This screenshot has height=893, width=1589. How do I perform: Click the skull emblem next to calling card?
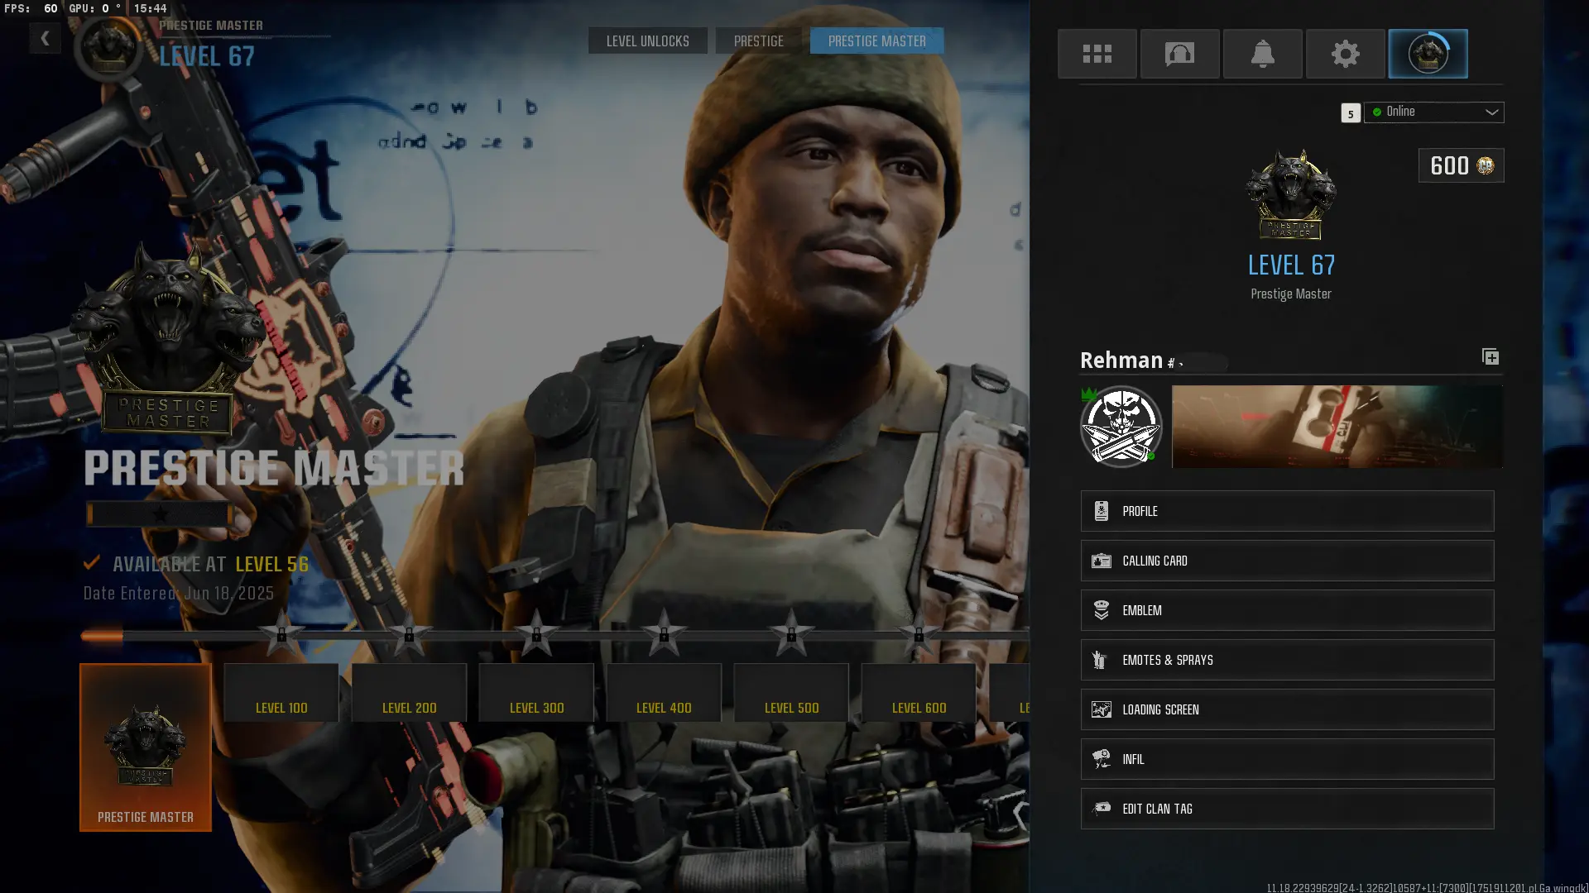click(1121, 427)
